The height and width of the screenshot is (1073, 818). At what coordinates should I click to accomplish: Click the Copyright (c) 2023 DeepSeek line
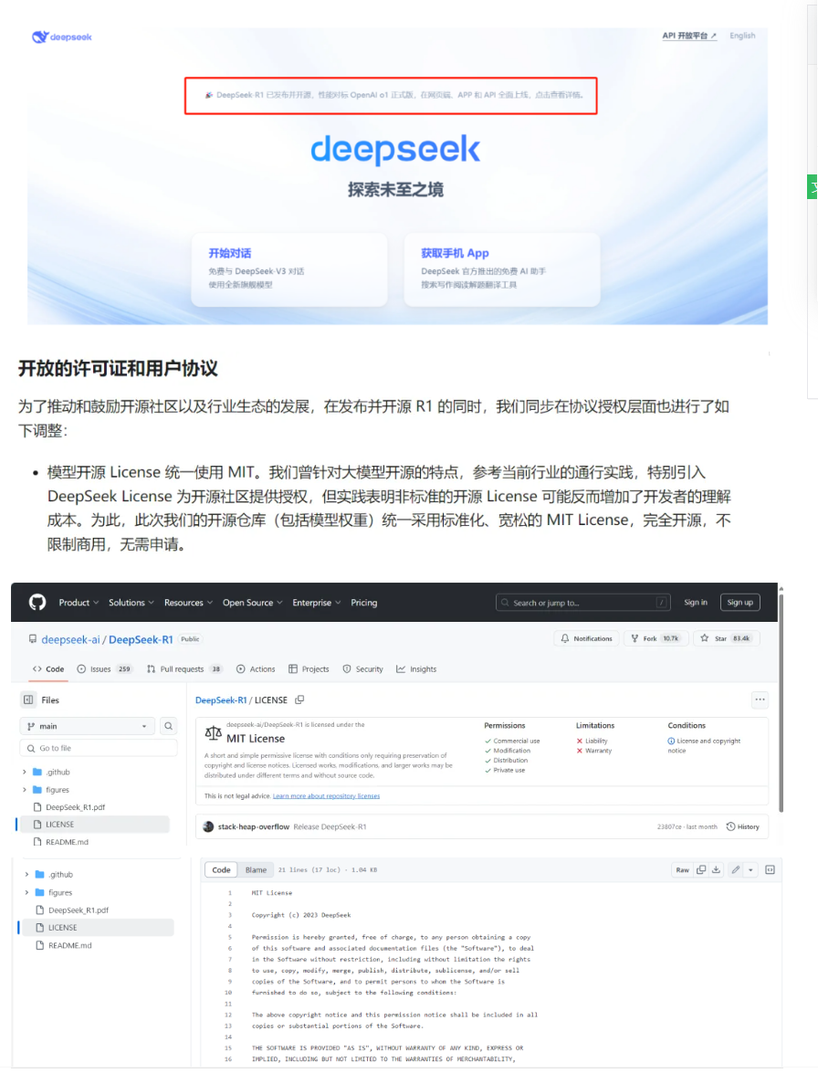(301, 915)
